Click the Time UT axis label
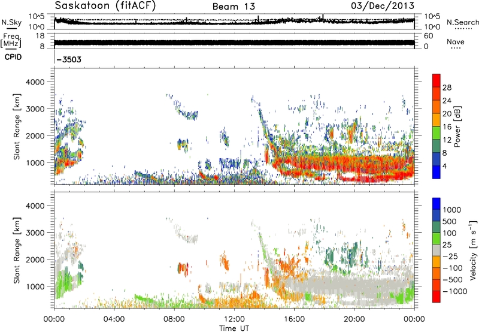 [x=234, y=328]
